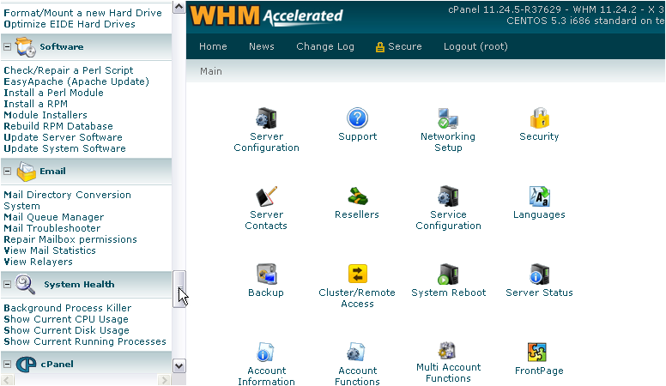
Task: Open the Service Configuration icon
Action: (x=449, y=196)
